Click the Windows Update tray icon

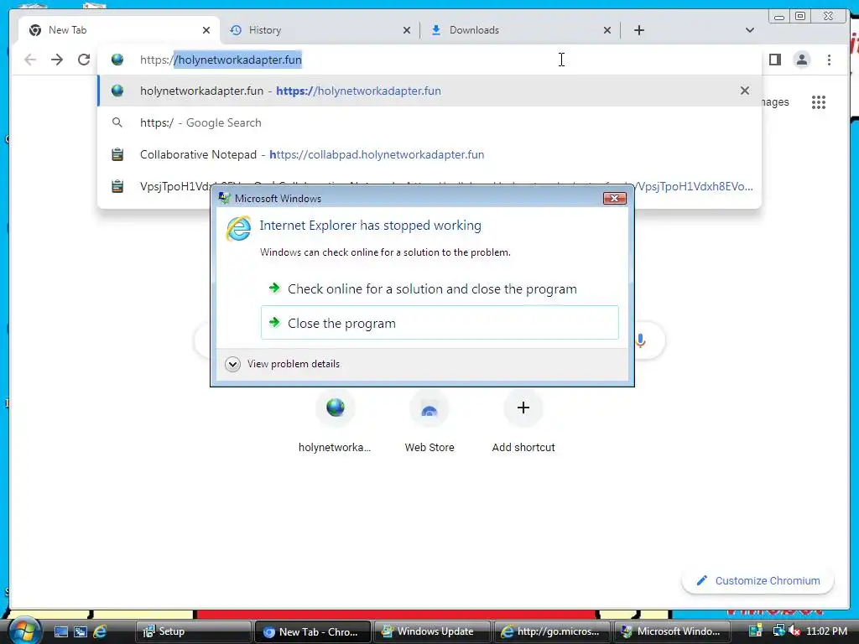click(x=755, y=631)
